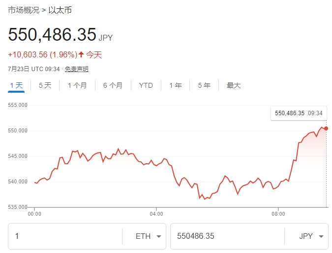This screenshot has width=332, height=253.
Task: Show the 1 个月 price range
Action: click(77, 85)
